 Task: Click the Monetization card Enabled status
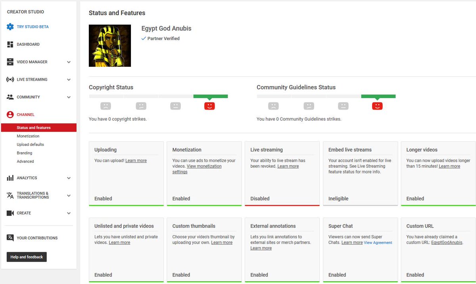coord(181,199)
